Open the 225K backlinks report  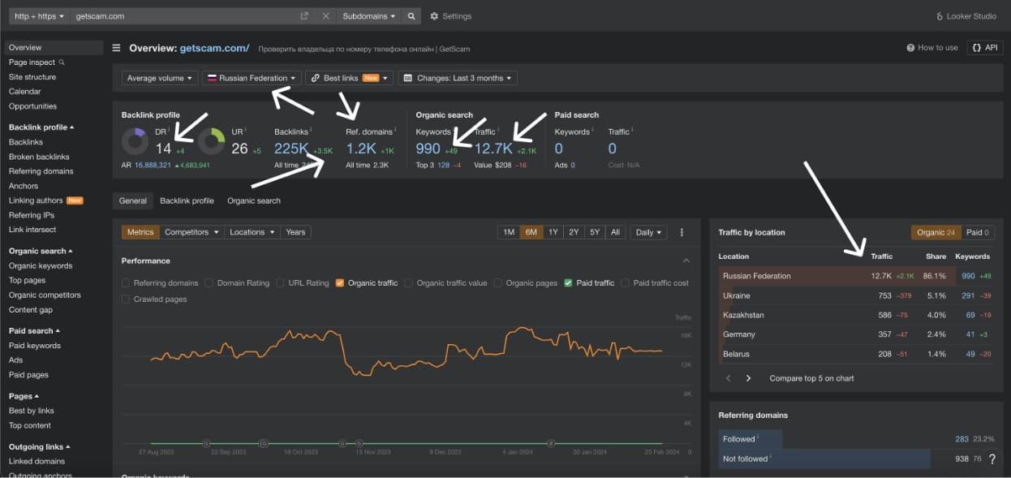pyautogui.click(x=291, y=149)
